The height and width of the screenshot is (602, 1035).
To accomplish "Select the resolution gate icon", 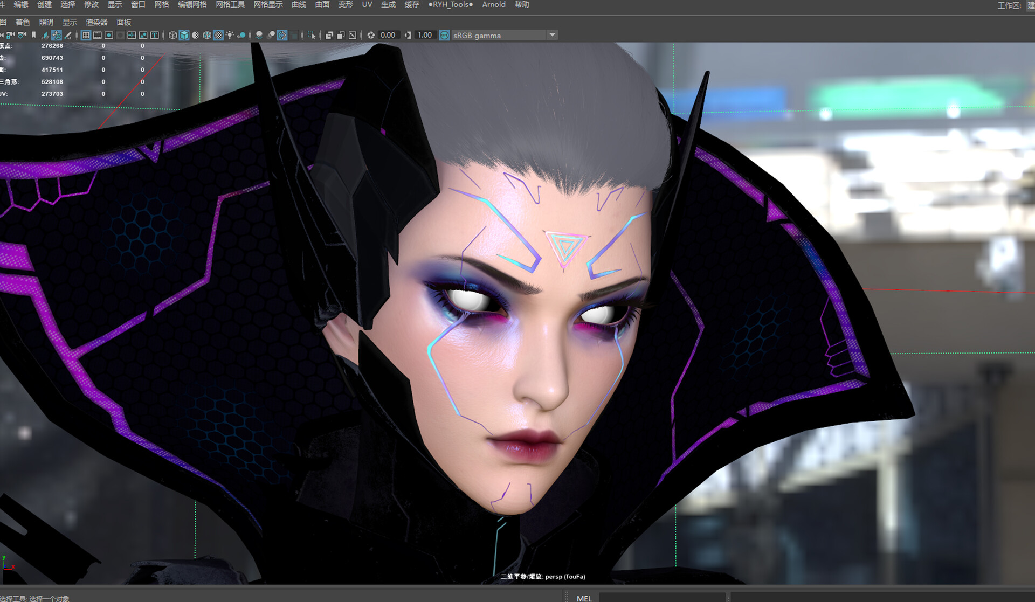I will pyautogui.click(x=109, y=35).
